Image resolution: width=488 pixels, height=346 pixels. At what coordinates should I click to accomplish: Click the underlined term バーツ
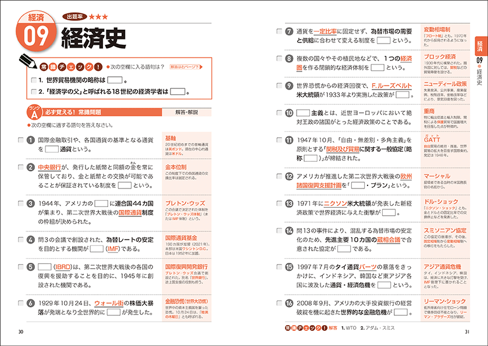point(368,267)
